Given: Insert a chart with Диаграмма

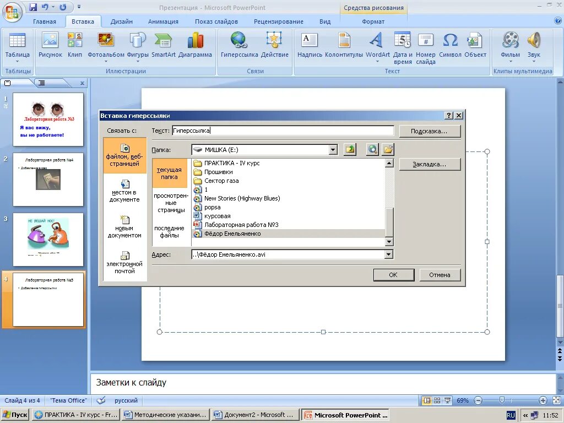Looking at the screenshot, I should [x=195, y=46].
